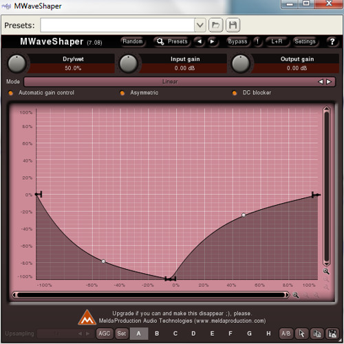Image resolution: width=344 pixels, height=344 pixels.
Task: Click the cursor arrow icon button
Action: [x=301, y=334]
